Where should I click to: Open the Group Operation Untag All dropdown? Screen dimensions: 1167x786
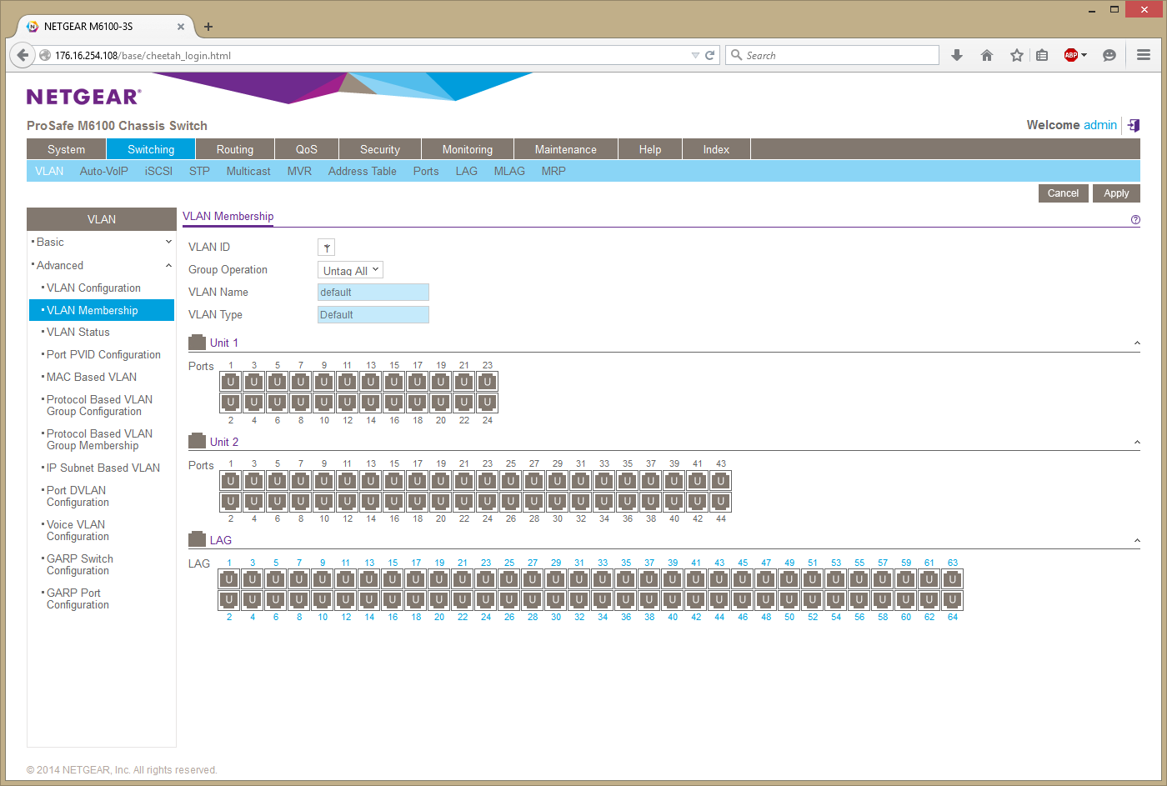(x=351, y=270)
